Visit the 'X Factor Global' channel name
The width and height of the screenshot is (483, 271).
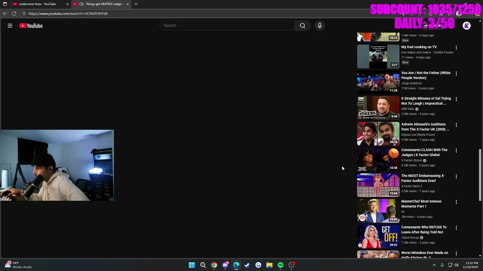pyautogui.click(x=411, y=160)
